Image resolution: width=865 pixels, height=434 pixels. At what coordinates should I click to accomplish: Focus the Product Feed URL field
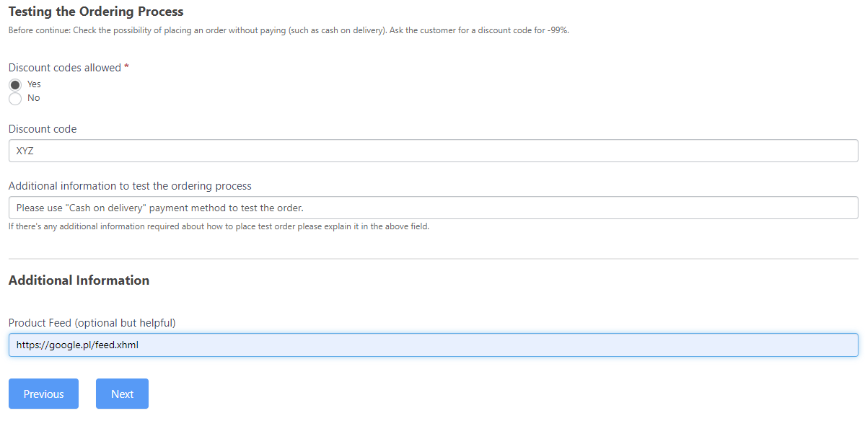tap(433, 345)
